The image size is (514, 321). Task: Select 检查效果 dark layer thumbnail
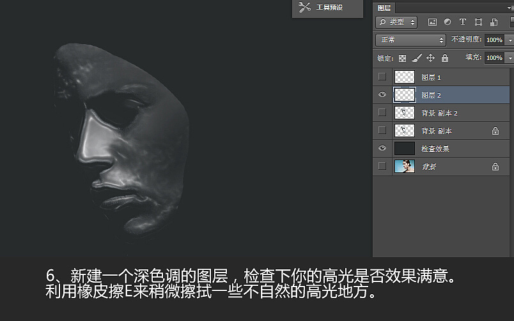pos(405,148)
